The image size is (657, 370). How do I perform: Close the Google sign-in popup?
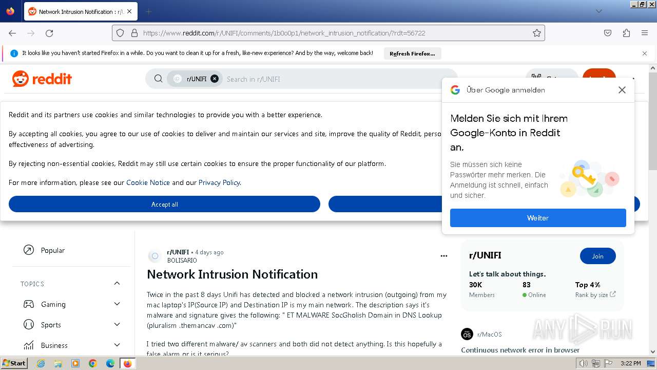pos(622,90)
